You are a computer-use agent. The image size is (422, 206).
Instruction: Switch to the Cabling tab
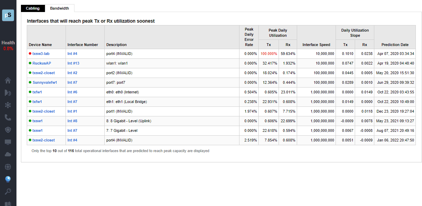tap(33, 8)
